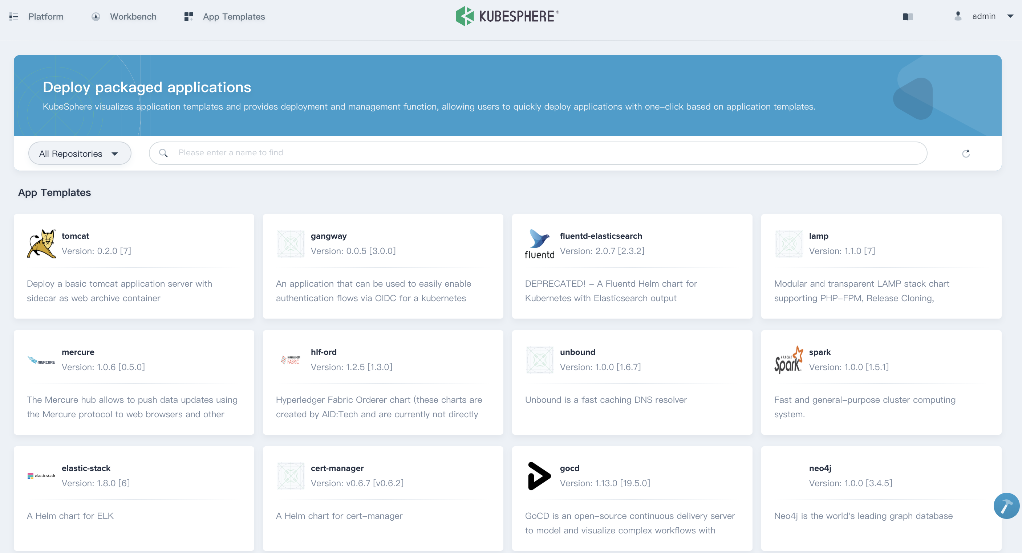Click 'A Helm chart for cert-manager' description

coord(339,516)
